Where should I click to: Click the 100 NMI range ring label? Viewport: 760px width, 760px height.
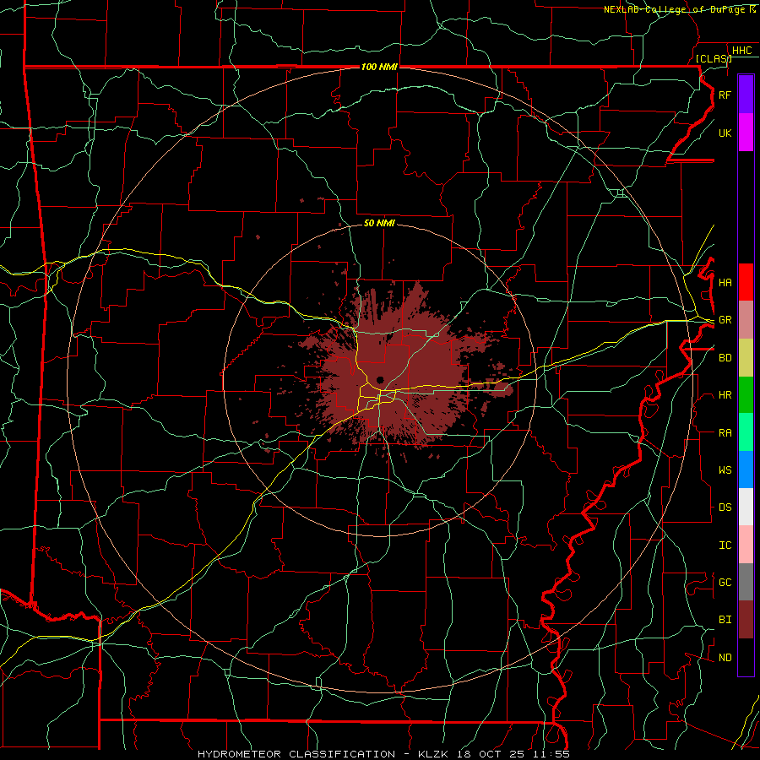[x=379, y=67]
